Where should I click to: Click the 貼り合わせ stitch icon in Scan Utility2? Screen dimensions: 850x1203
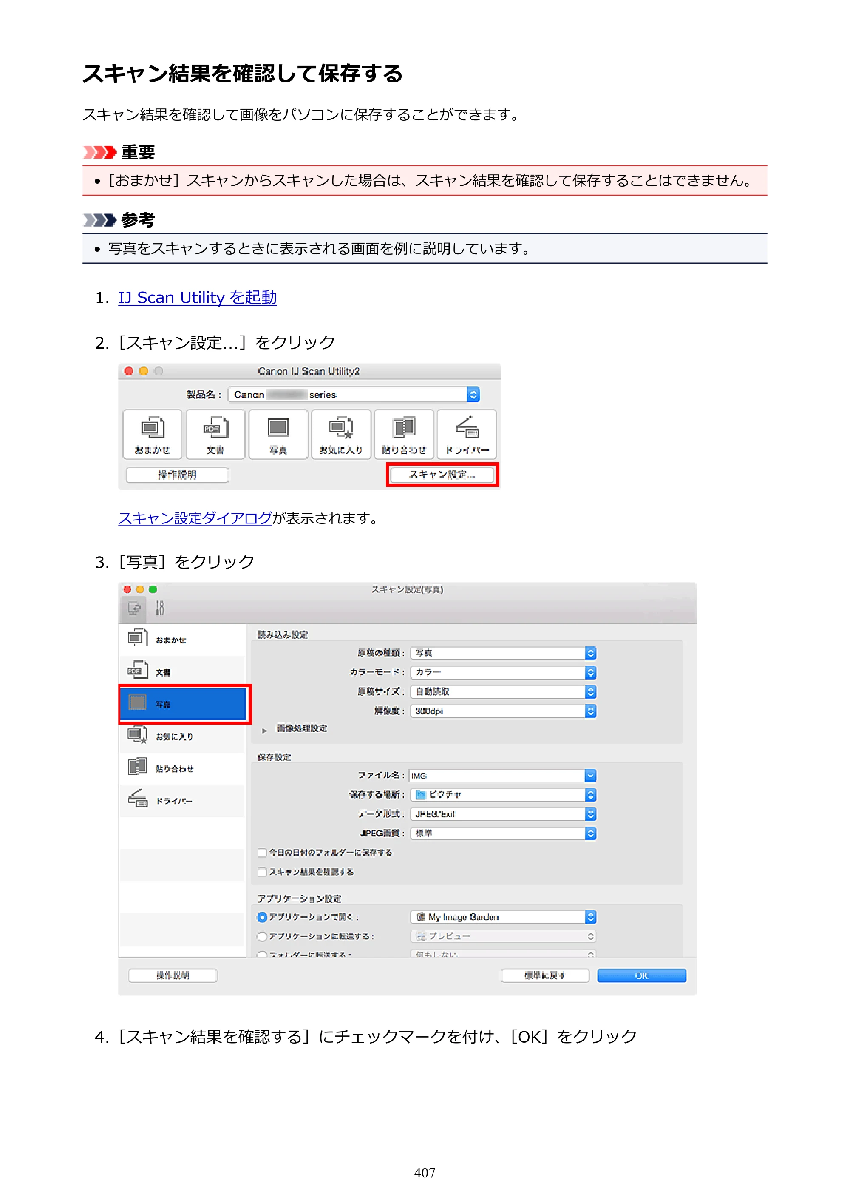[x=404, y=434]
